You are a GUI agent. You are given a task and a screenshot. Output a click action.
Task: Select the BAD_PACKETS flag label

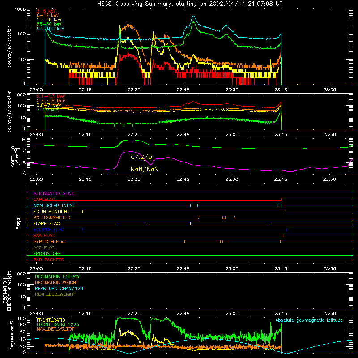click(x=49, y=260)
